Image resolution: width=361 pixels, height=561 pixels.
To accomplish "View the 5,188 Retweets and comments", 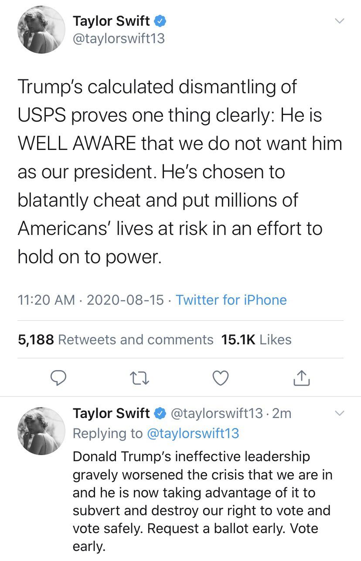I will pos(116,340).
